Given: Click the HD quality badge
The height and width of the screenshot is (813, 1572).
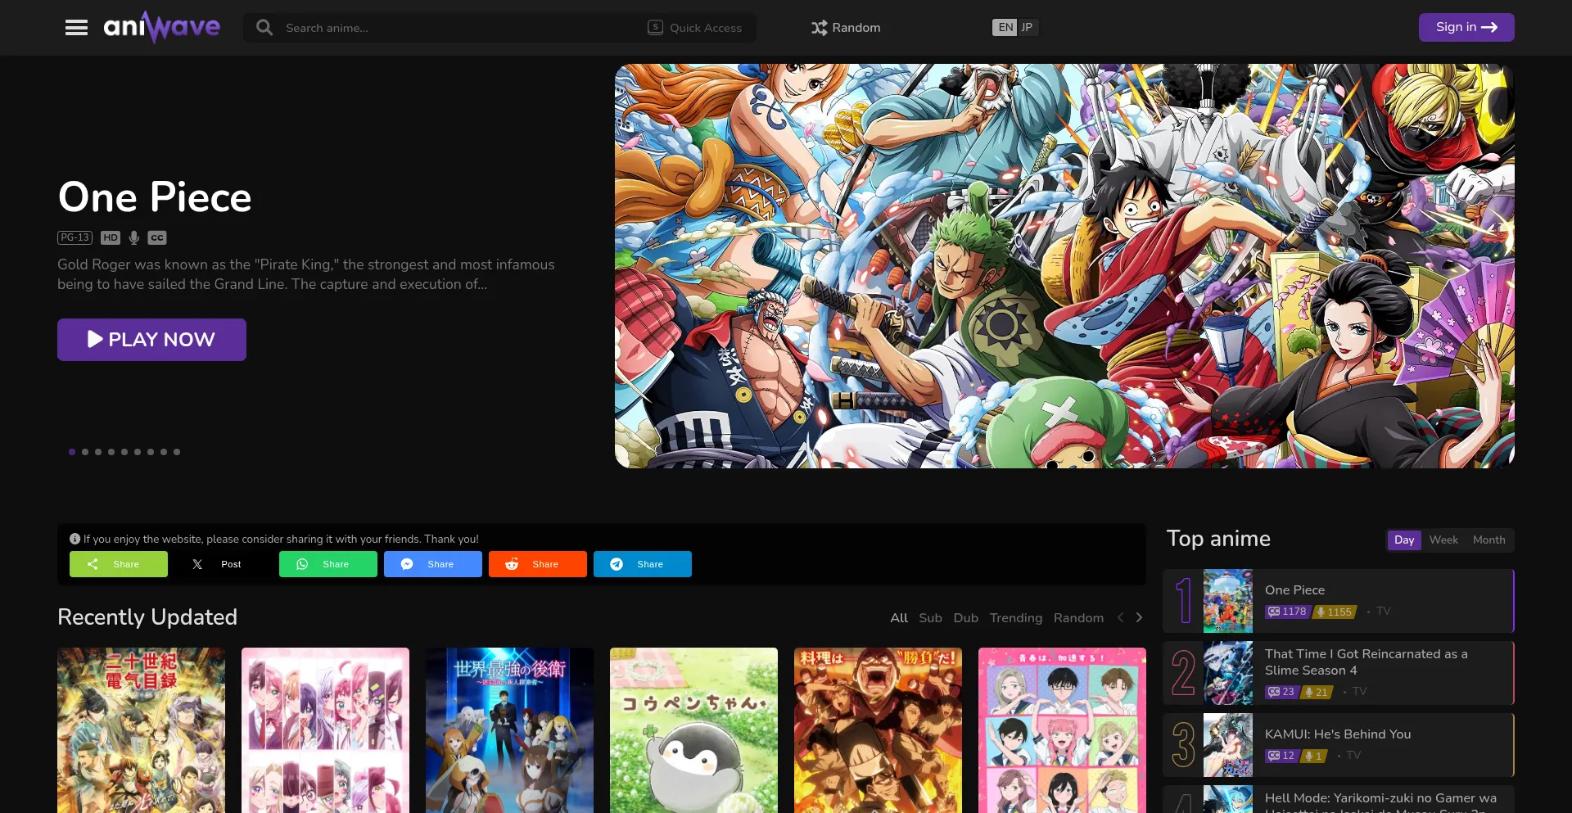Looking at the screenshot, I should 111,237.
